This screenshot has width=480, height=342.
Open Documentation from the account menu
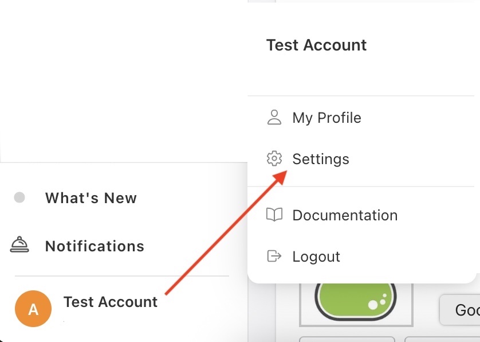345,215
